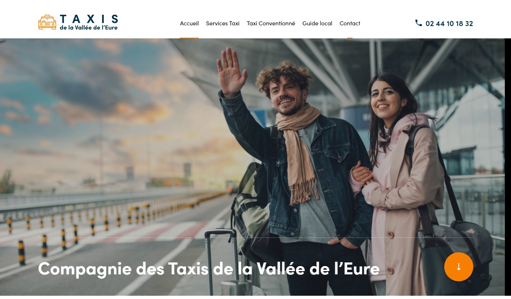Open the Accueil menu item
The width and height of the screenshot is (511, 299).
coord(189,23)
